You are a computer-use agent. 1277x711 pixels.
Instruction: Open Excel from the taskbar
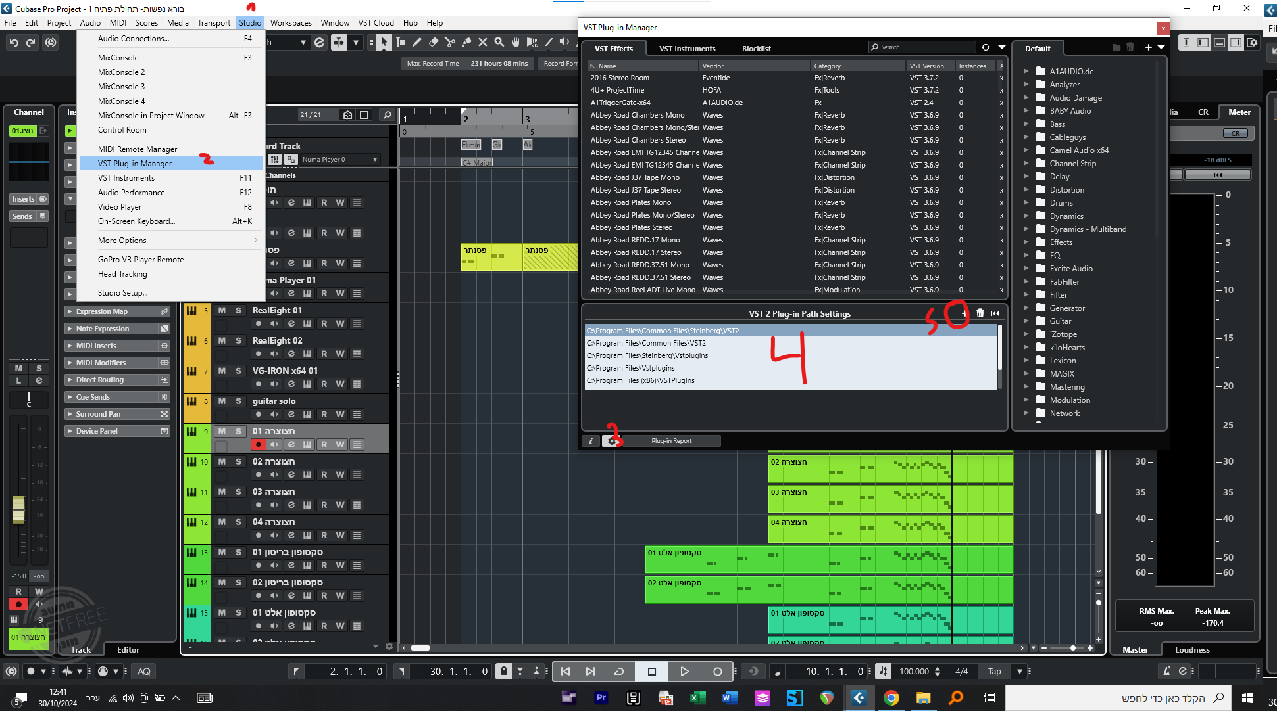pyautogui.click(x=697, y=698)
